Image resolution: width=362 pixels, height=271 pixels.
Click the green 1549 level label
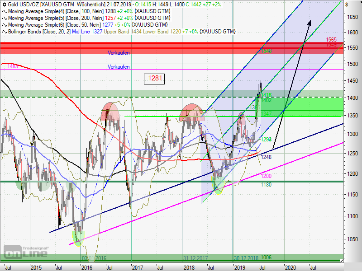click(266, 51)
